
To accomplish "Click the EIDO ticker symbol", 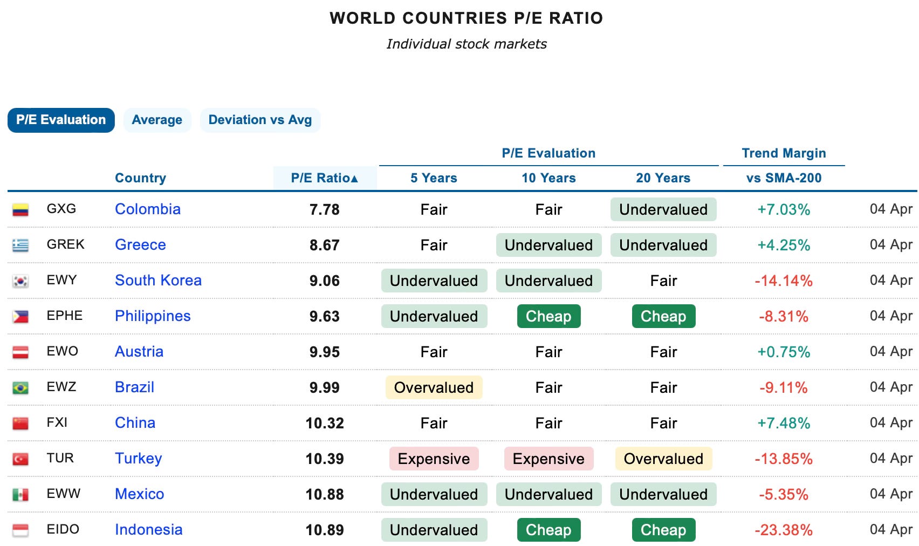I will tap(63, 529).
